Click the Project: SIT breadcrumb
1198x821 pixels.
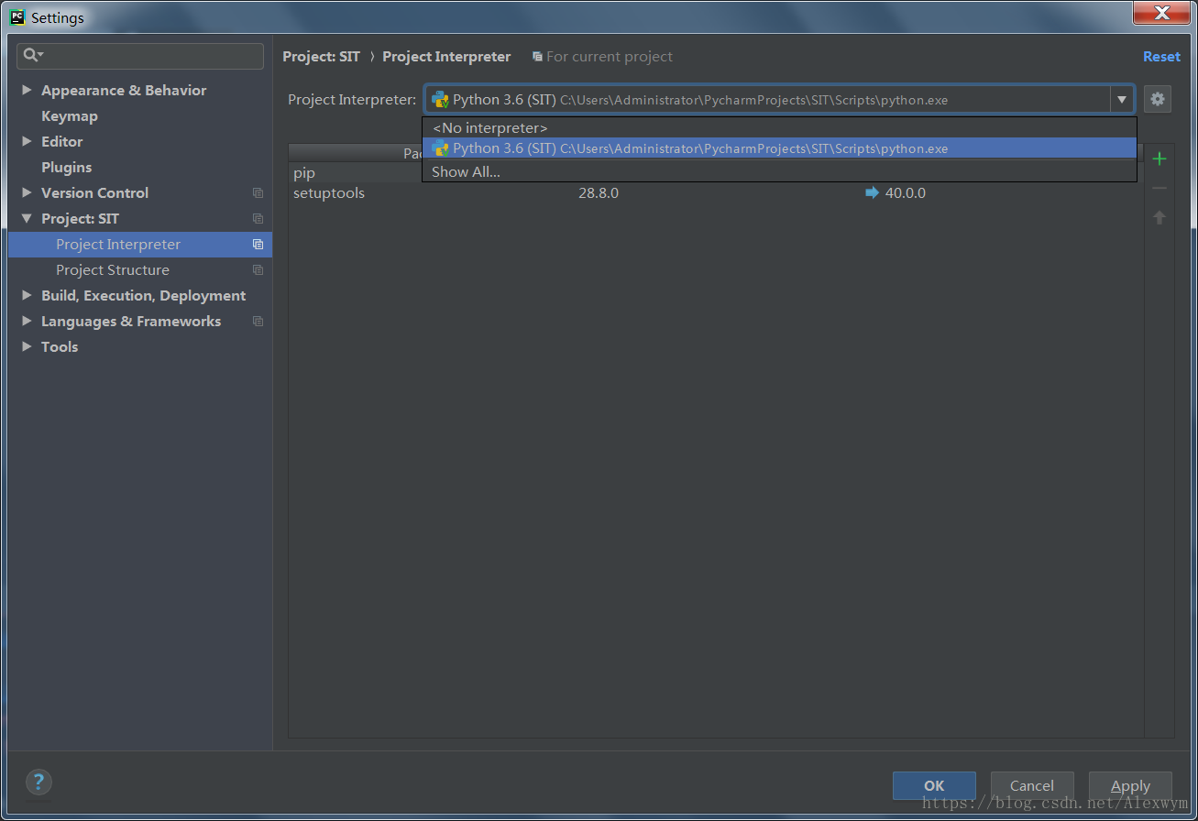[x=322, y=57]
